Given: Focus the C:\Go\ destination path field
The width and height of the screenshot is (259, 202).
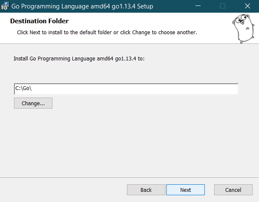Looking at the screenshot, I should 126,89.
